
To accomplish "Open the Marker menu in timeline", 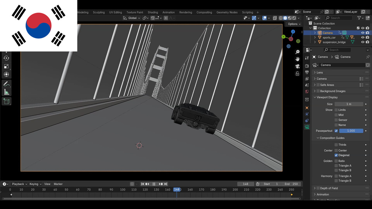I will (x=58, y=184).
